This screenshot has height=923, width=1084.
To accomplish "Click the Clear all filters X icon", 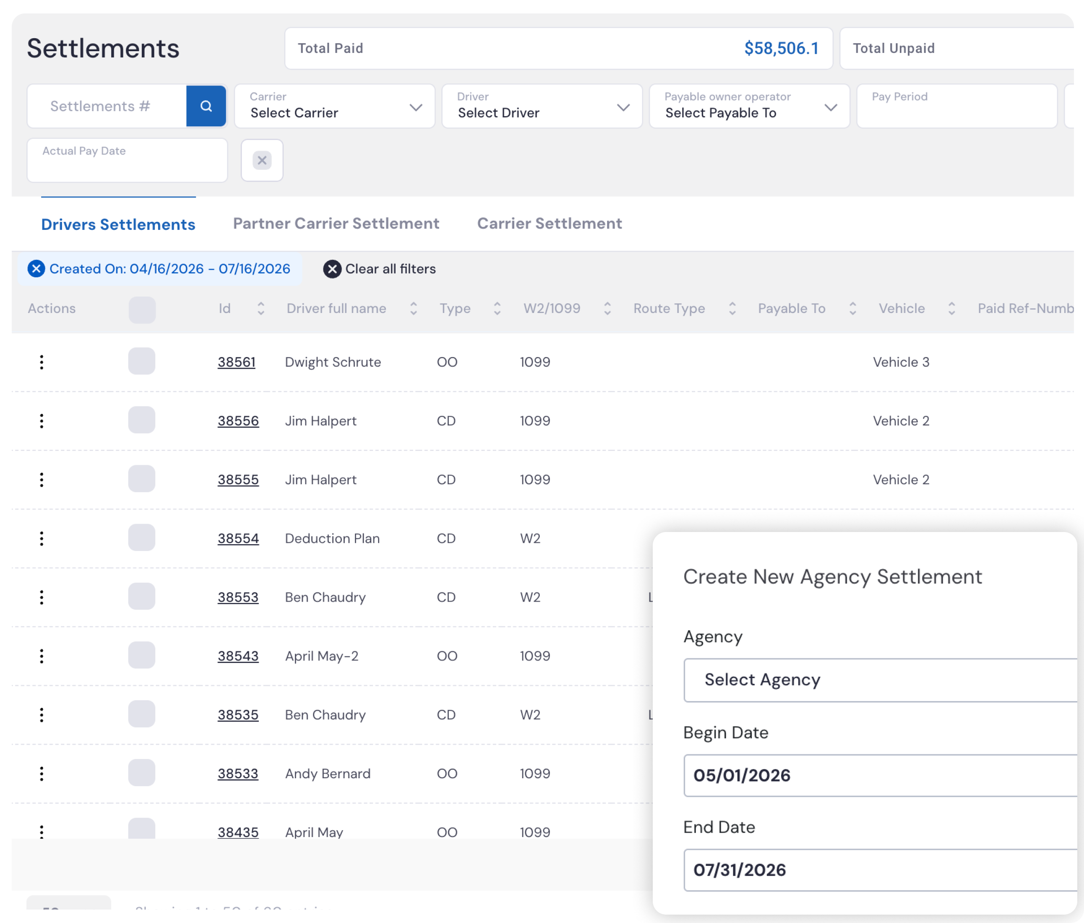I will 332,269.
